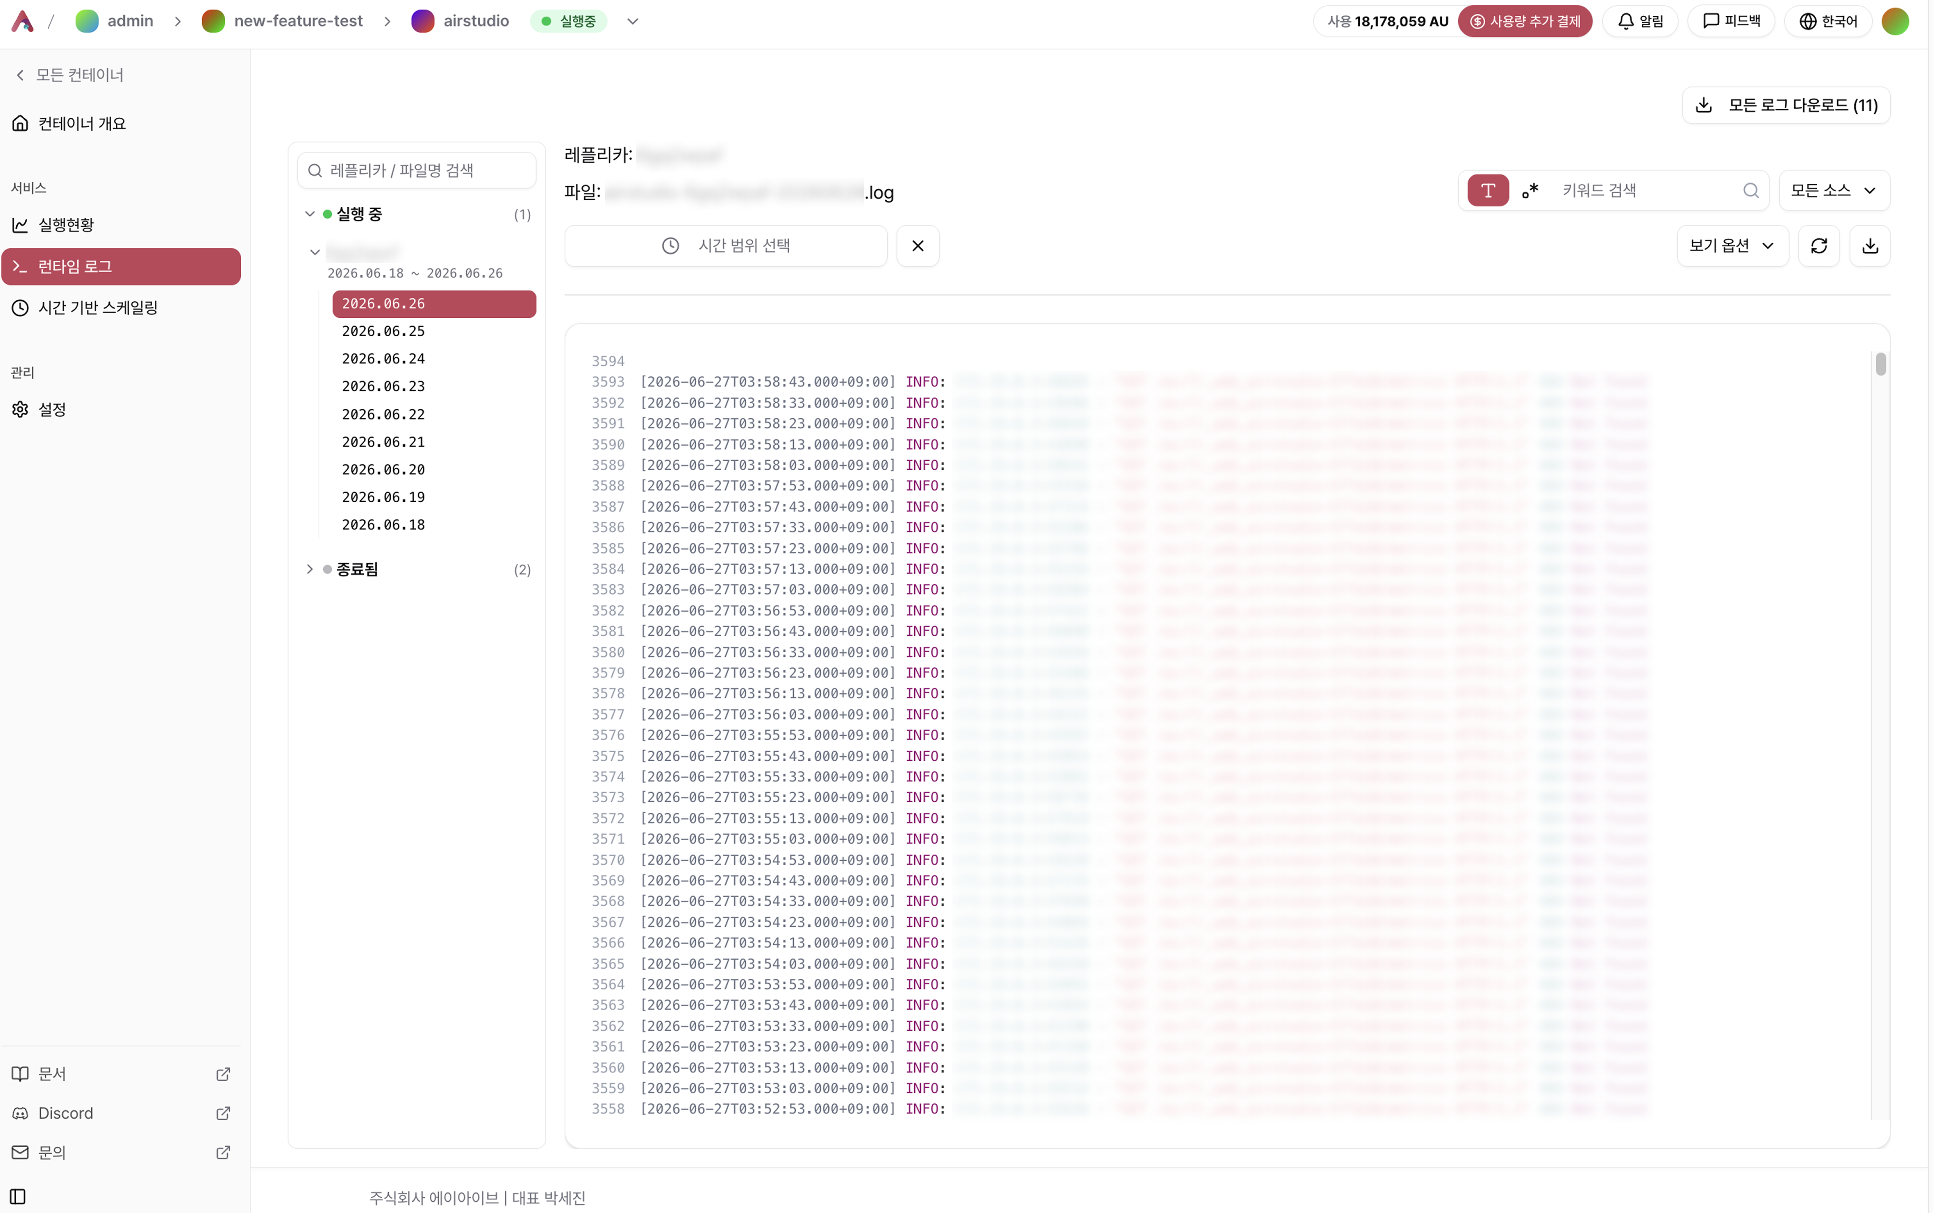The width and height of the screenshot is (1933, 1213).
Task: Open the user profile avatar
Action: (x=1895, y=22)
